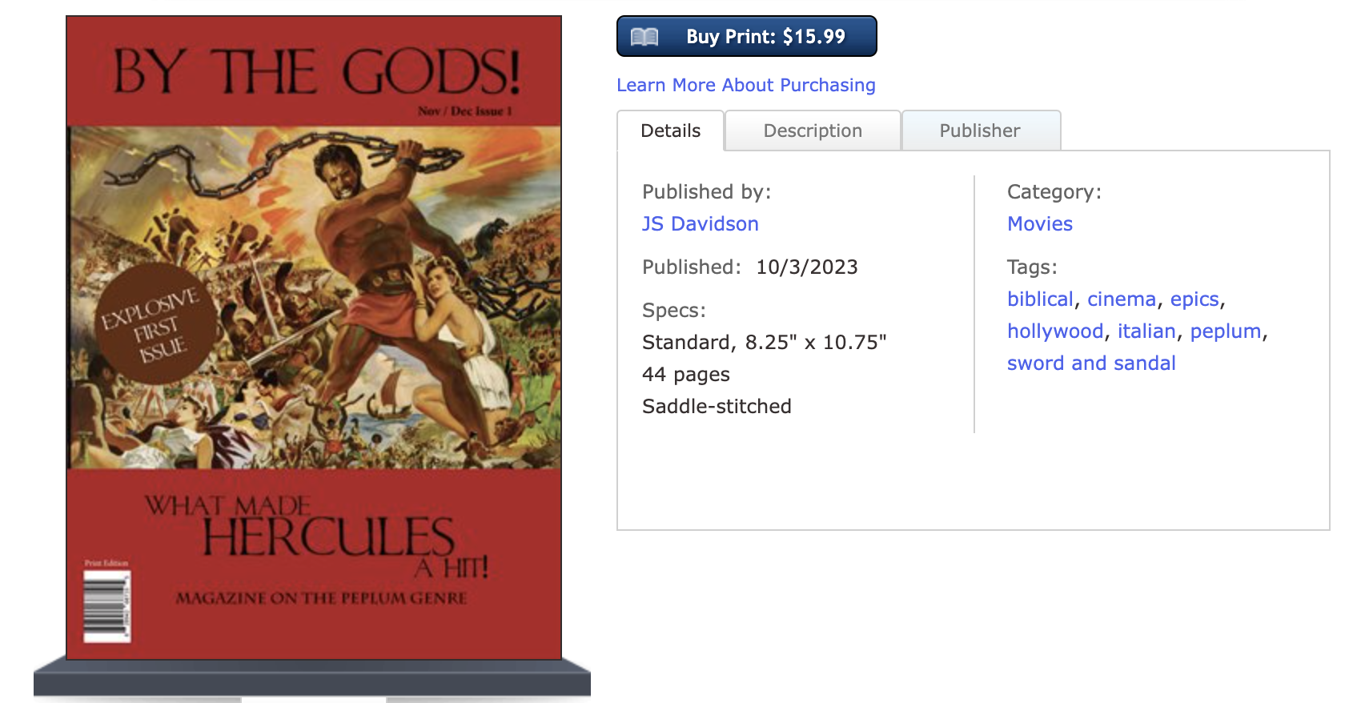Follow the hollywood tag link
1353x703 pixels.
pos(1055,331)
